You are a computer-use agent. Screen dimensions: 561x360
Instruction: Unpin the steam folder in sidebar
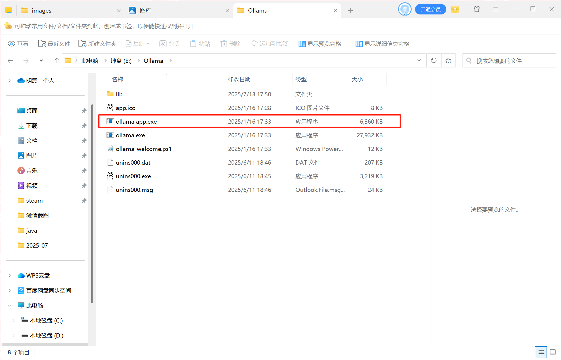(x=84, y=200)
